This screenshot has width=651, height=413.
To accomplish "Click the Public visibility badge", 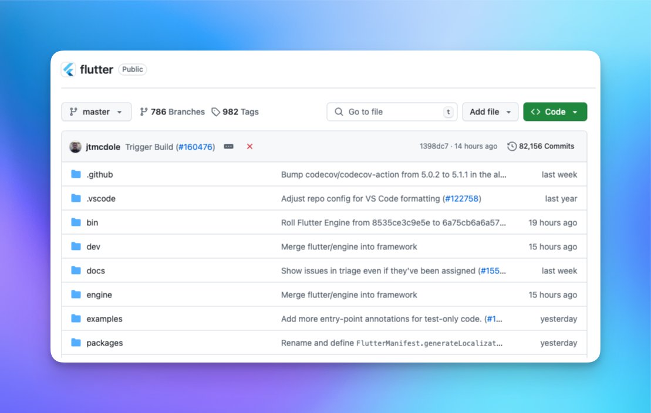I will tap(133, 69).
